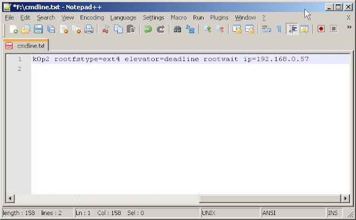Save the file with the floppy disk icon
This screenshot has height=220, width=356.
point(38,29)
